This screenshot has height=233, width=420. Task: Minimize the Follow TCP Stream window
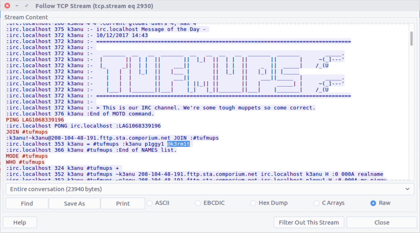coord(17,6)
